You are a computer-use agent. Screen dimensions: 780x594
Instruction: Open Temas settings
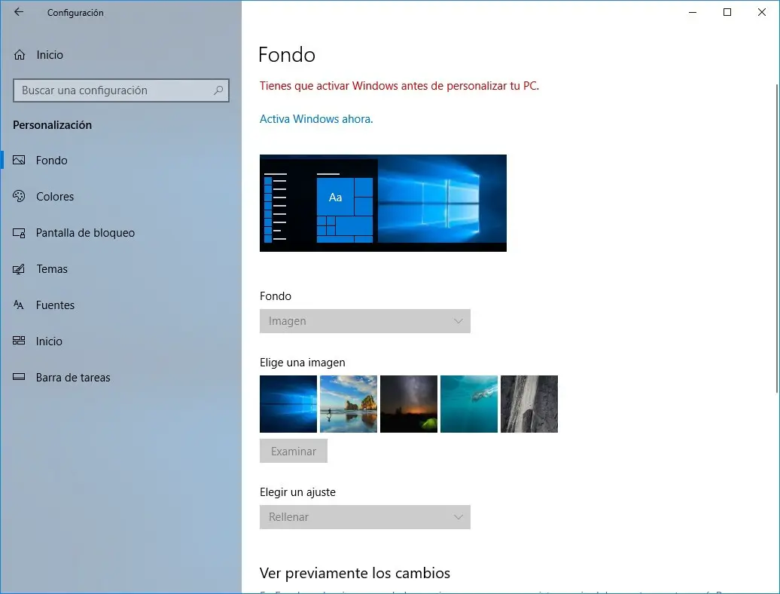click(x=52, y=269)
